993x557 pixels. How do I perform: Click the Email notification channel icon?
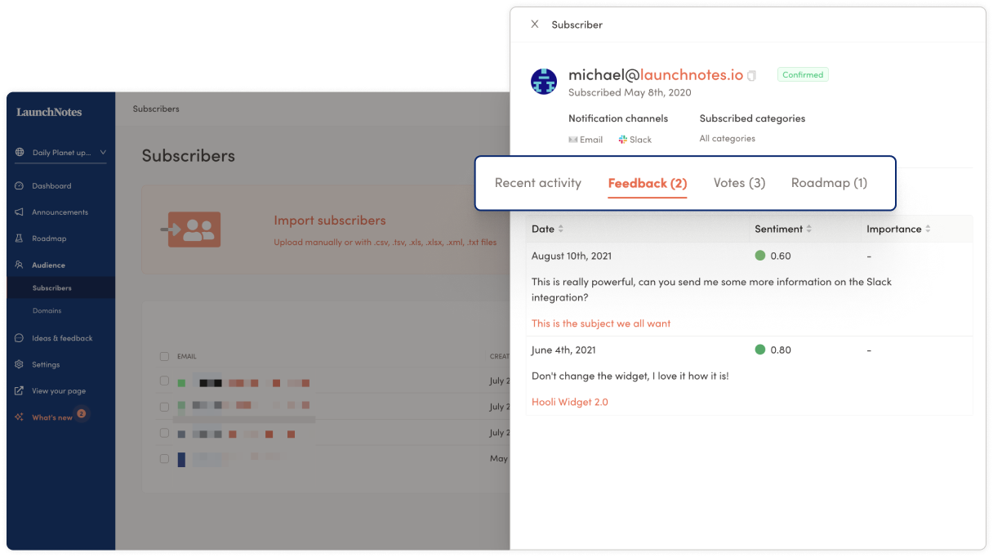pos(573,140)
